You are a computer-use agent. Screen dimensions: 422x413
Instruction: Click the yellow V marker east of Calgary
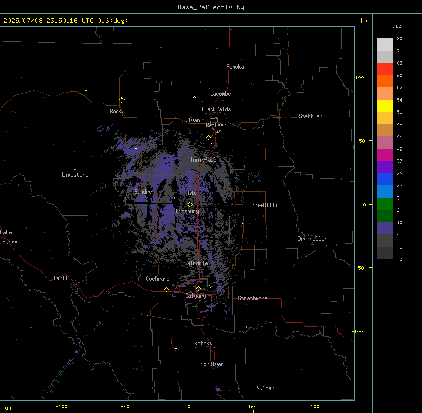[210, 286]
